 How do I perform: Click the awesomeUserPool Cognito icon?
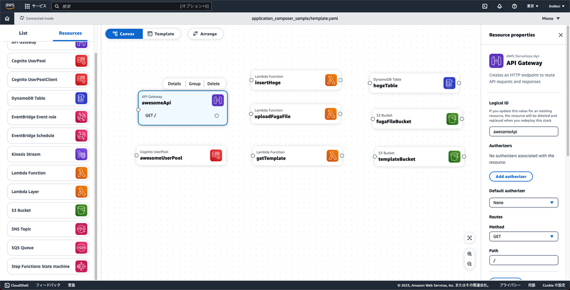(x=216, y=155)
